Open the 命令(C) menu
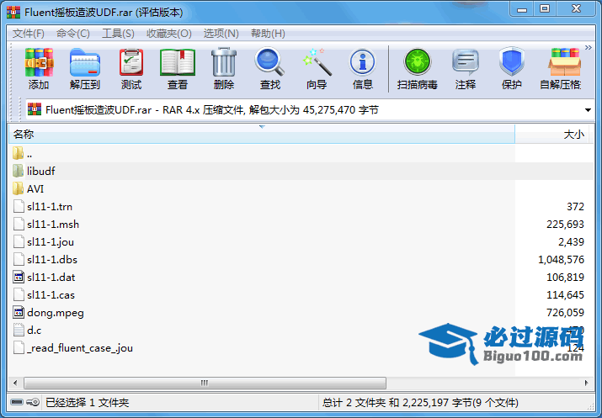 73,34
